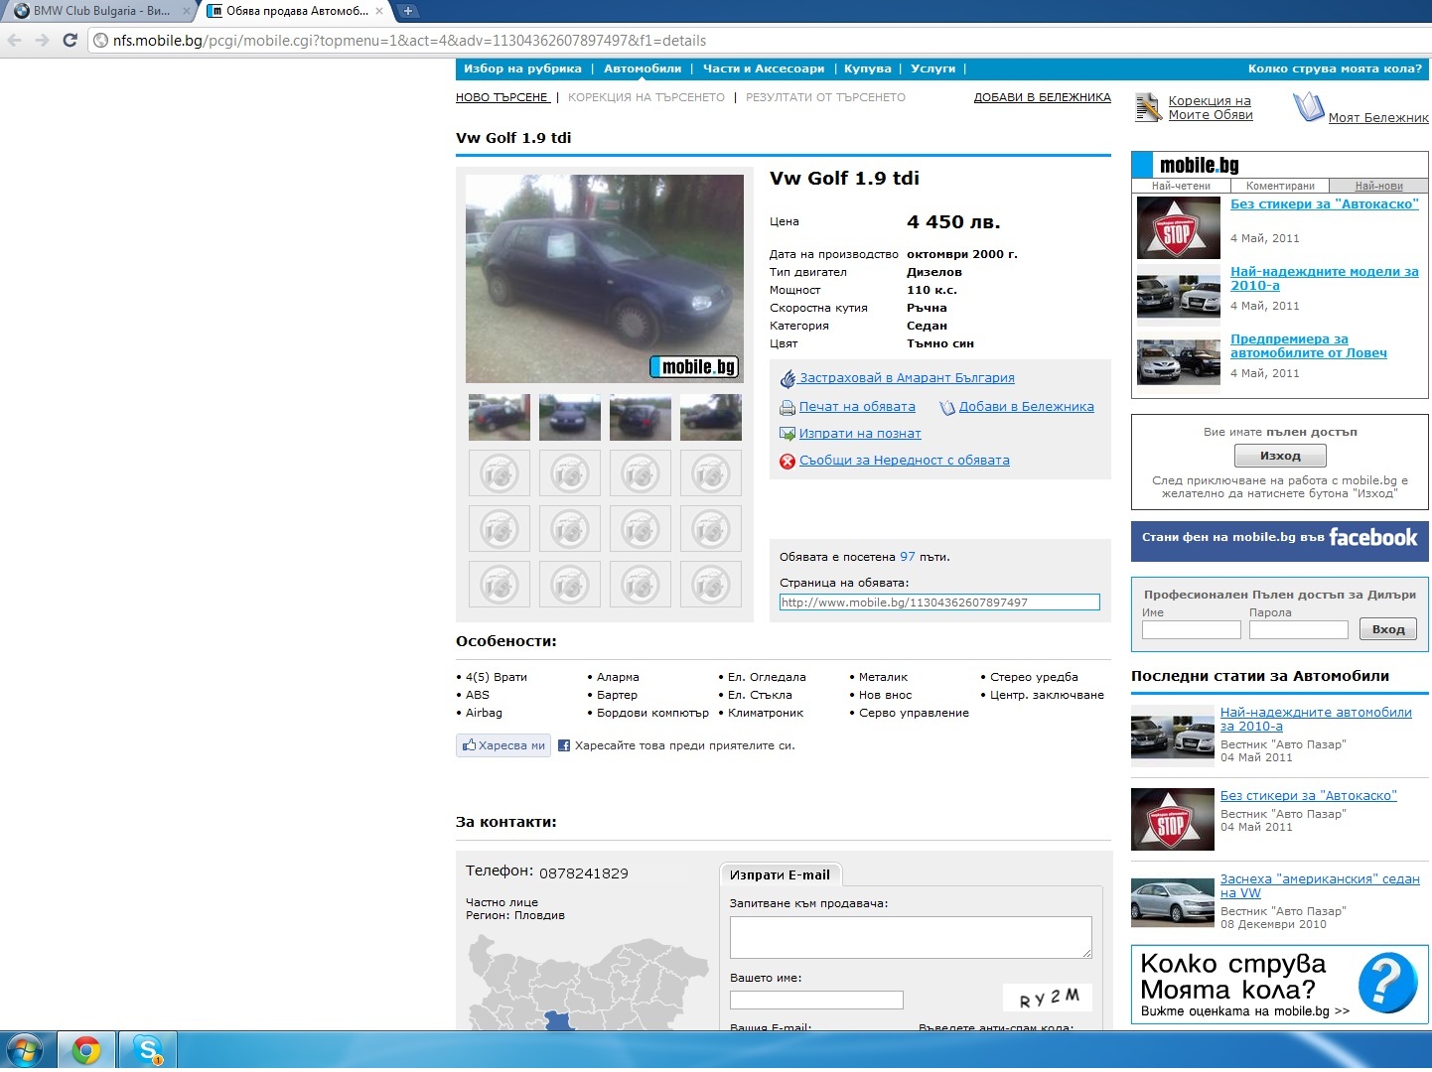Screen dimensions: 1432x1072
Task: Click the main Vw Golf photo
Action: click(x=605, y=279)
